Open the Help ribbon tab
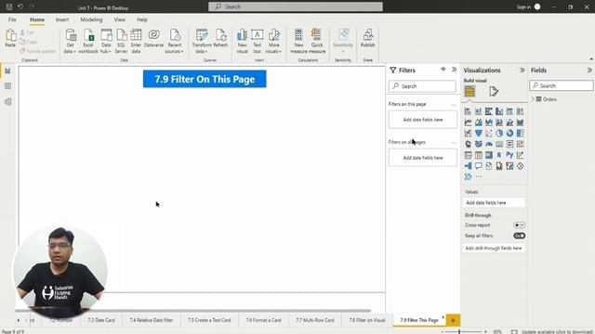 [x=142, y=19]
